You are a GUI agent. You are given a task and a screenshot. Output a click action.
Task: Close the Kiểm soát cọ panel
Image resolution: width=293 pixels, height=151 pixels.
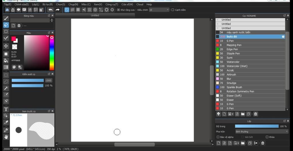(x=53, y=74)
